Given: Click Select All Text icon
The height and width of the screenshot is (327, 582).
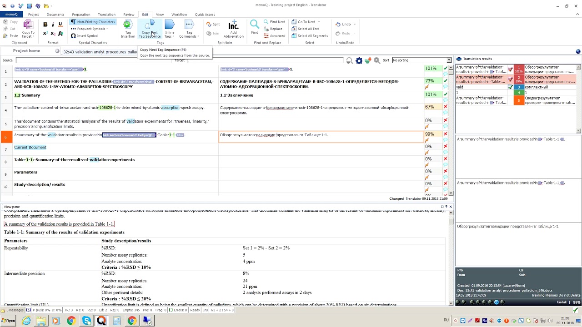Looking at the screenshot, I should [294, 29].
